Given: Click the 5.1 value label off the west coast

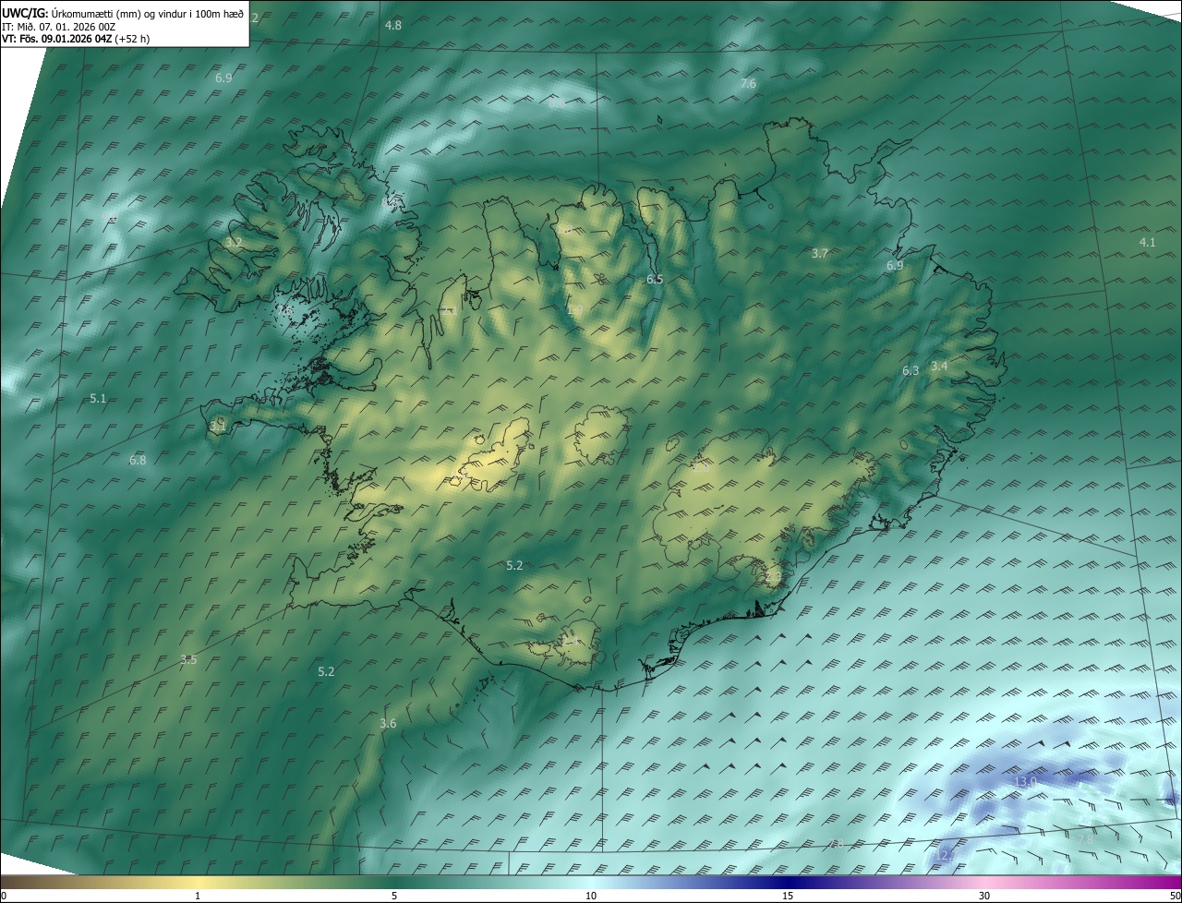Looking at the screenshot, I should [x=99, y=398].
